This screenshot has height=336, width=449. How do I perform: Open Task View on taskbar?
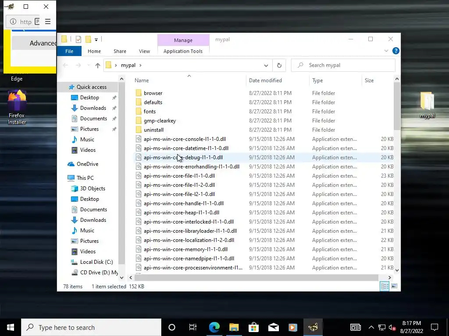tap(193, 327)
